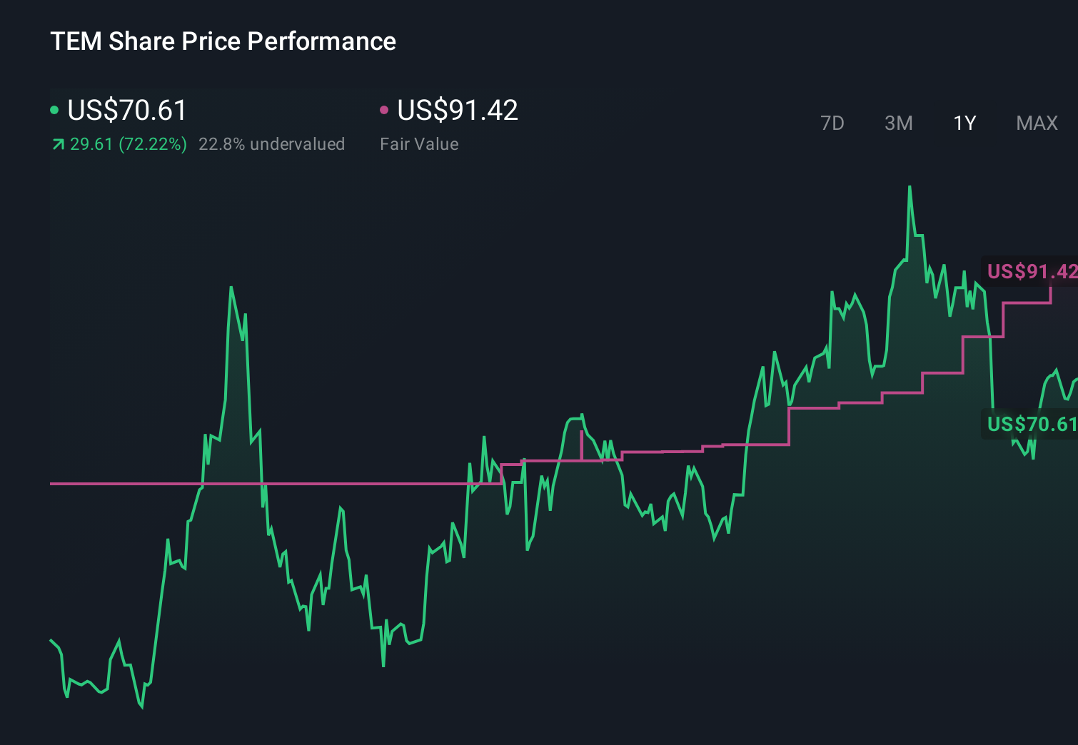Click the green share price legend dot

(x=56, y=108)
